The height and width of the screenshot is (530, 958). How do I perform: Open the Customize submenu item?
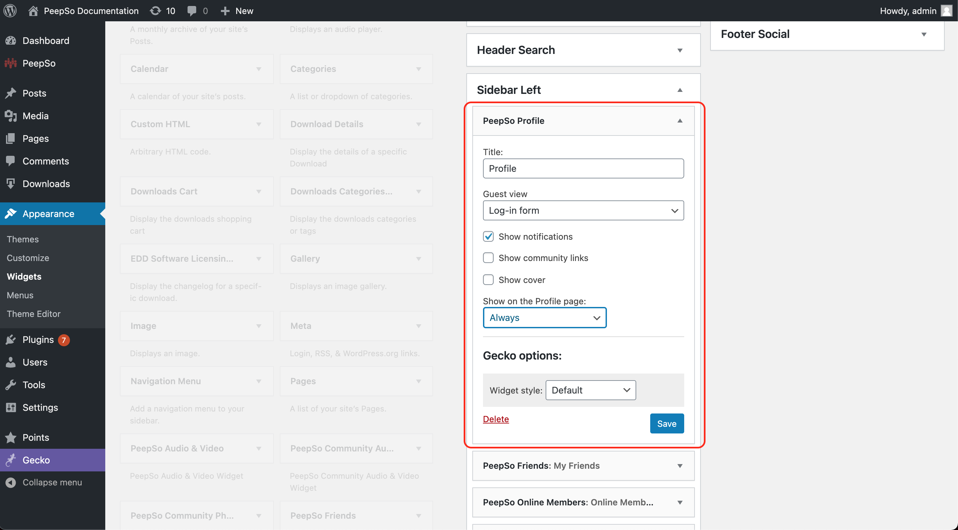tap(28, 258)
